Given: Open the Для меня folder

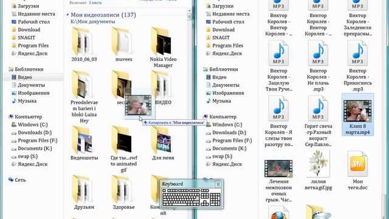Looking at the screenshot, I should click(x=163, y=143).
